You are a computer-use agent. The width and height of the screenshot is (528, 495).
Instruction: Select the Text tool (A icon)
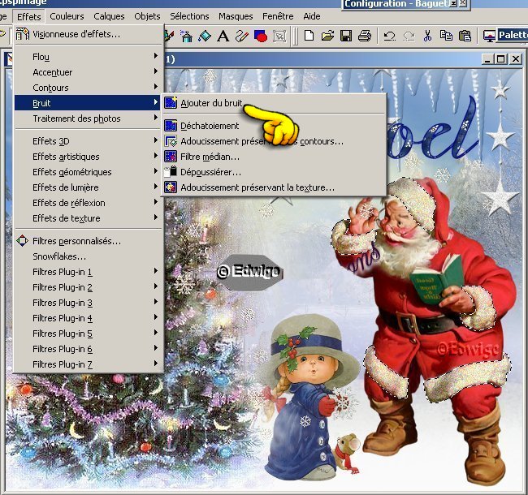coord(223,36)
